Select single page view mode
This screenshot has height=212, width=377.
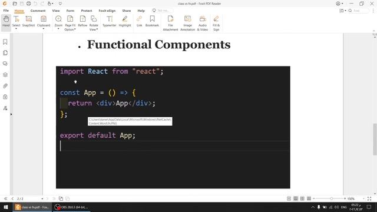pos(289,198)
